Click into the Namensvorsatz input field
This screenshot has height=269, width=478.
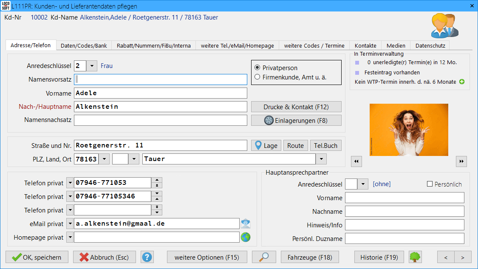161,79
